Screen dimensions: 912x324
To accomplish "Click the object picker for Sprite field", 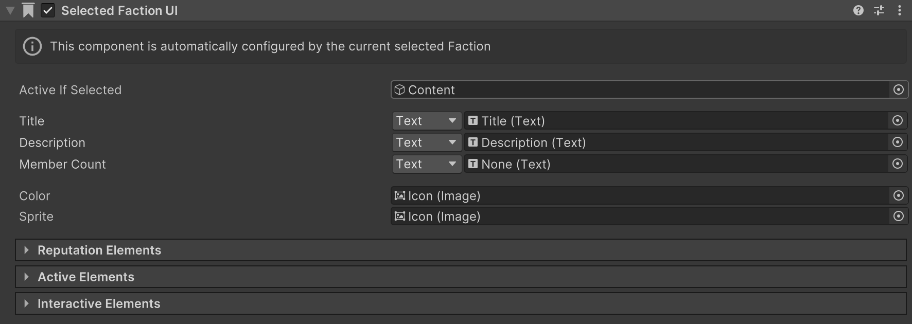I will coord(899,217).
